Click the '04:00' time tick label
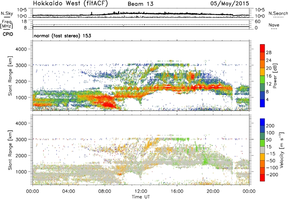The height and width of the screenshot is (199, 288). click(x=69, y=191)
